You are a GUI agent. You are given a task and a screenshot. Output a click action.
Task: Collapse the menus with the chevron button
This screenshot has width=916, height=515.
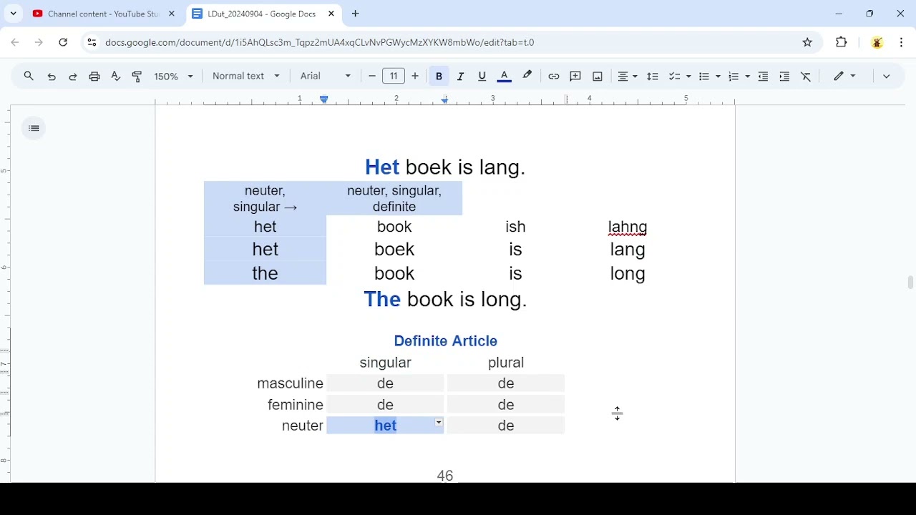tap(887, 76)
